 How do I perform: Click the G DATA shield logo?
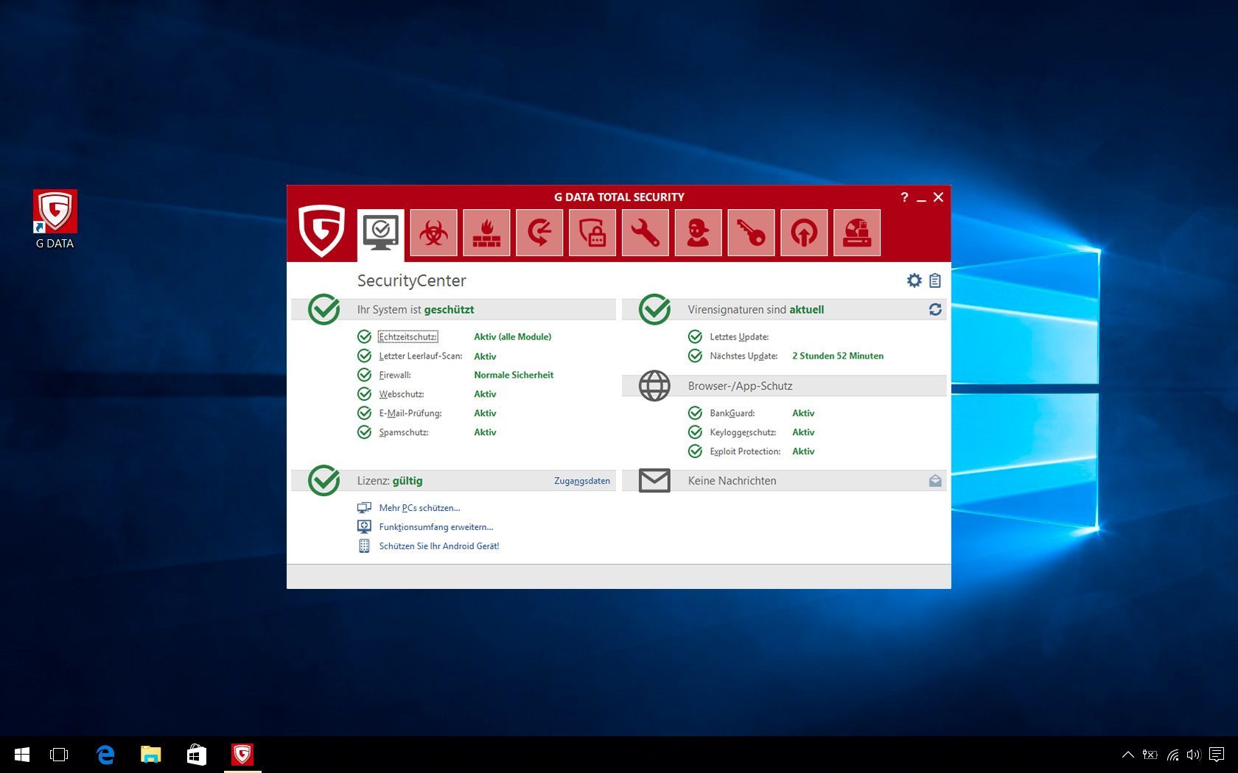pos(321,230)
